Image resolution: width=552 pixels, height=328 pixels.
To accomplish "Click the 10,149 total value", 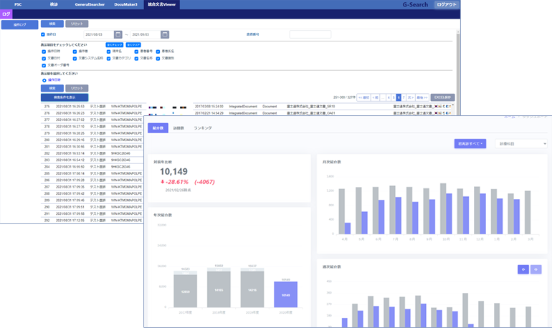I will coord(173,172).
